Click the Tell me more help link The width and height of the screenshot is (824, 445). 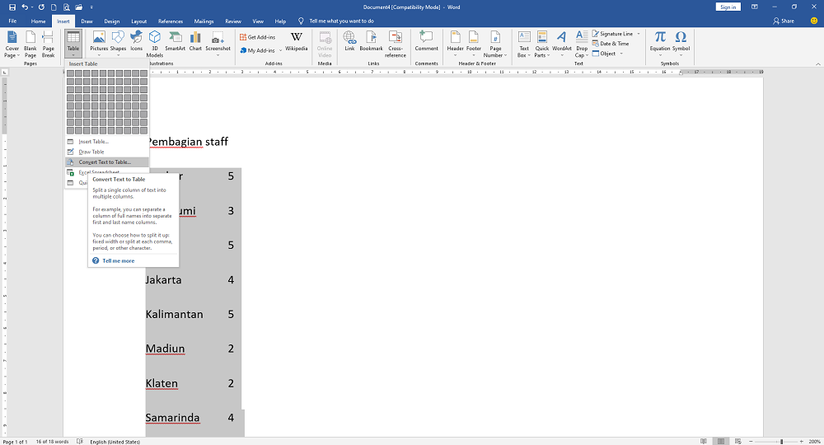118,261
